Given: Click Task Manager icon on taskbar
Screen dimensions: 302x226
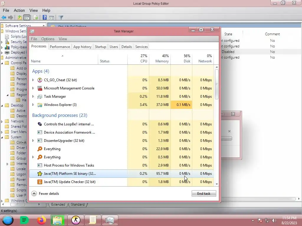Looking at the screenshot, I should pyautogui.click(x=110, y=220).
